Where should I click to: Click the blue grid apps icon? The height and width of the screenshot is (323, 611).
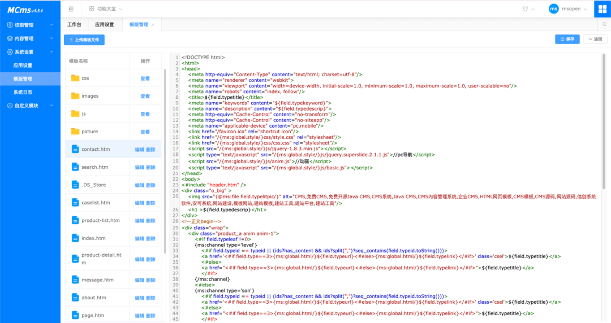603,9
